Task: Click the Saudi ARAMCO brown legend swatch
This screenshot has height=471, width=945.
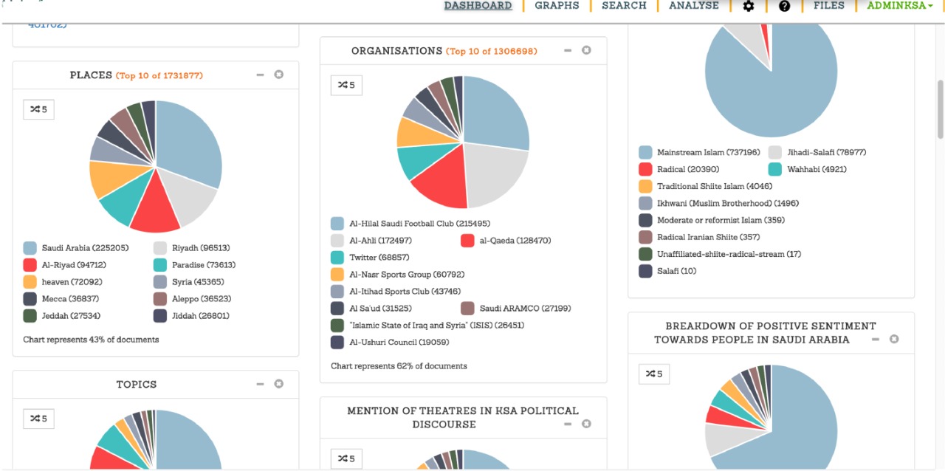Action: point(467,309)
